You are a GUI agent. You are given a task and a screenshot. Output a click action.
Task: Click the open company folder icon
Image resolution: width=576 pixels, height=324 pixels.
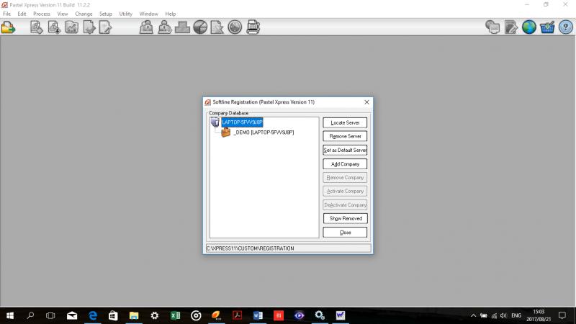8,27
